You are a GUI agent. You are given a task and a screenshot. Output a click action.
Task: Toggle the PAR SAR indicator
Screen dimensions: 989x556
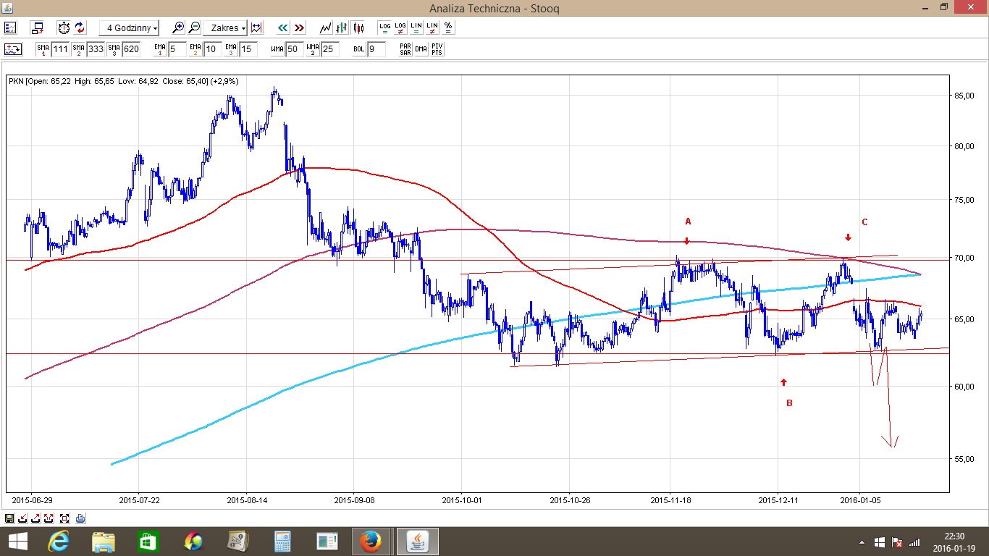click(405, 49)
